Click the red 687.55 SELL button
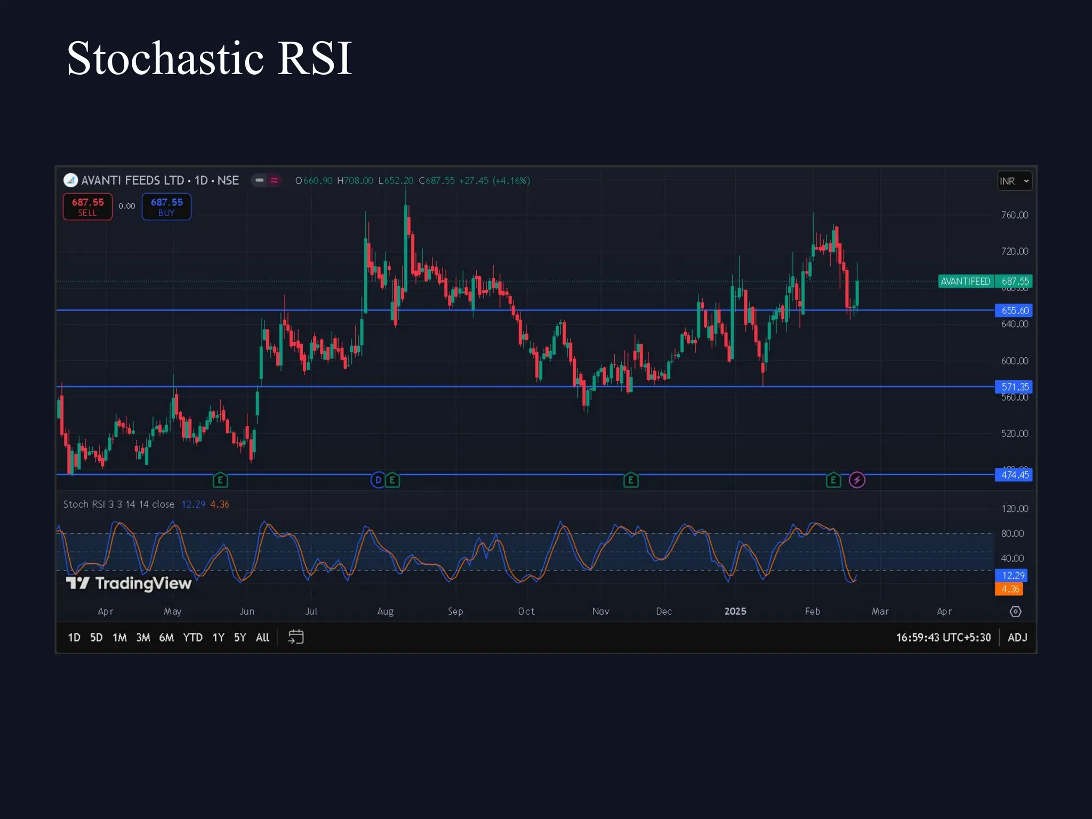 click(88, 206)
